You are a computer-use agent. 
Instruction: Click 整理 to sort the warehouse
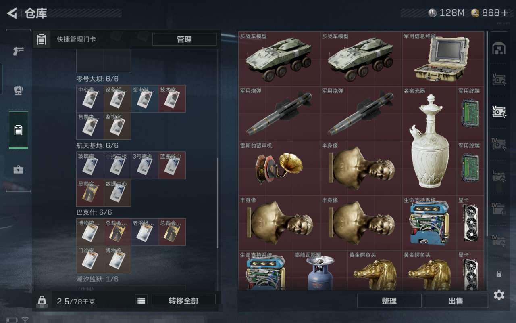point(389,301)
